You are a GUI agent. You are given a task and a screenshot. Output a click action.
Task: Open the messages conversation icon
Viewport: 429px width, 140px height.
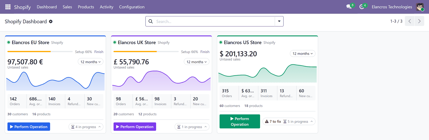pyautogui.click(x=349, y=7)
